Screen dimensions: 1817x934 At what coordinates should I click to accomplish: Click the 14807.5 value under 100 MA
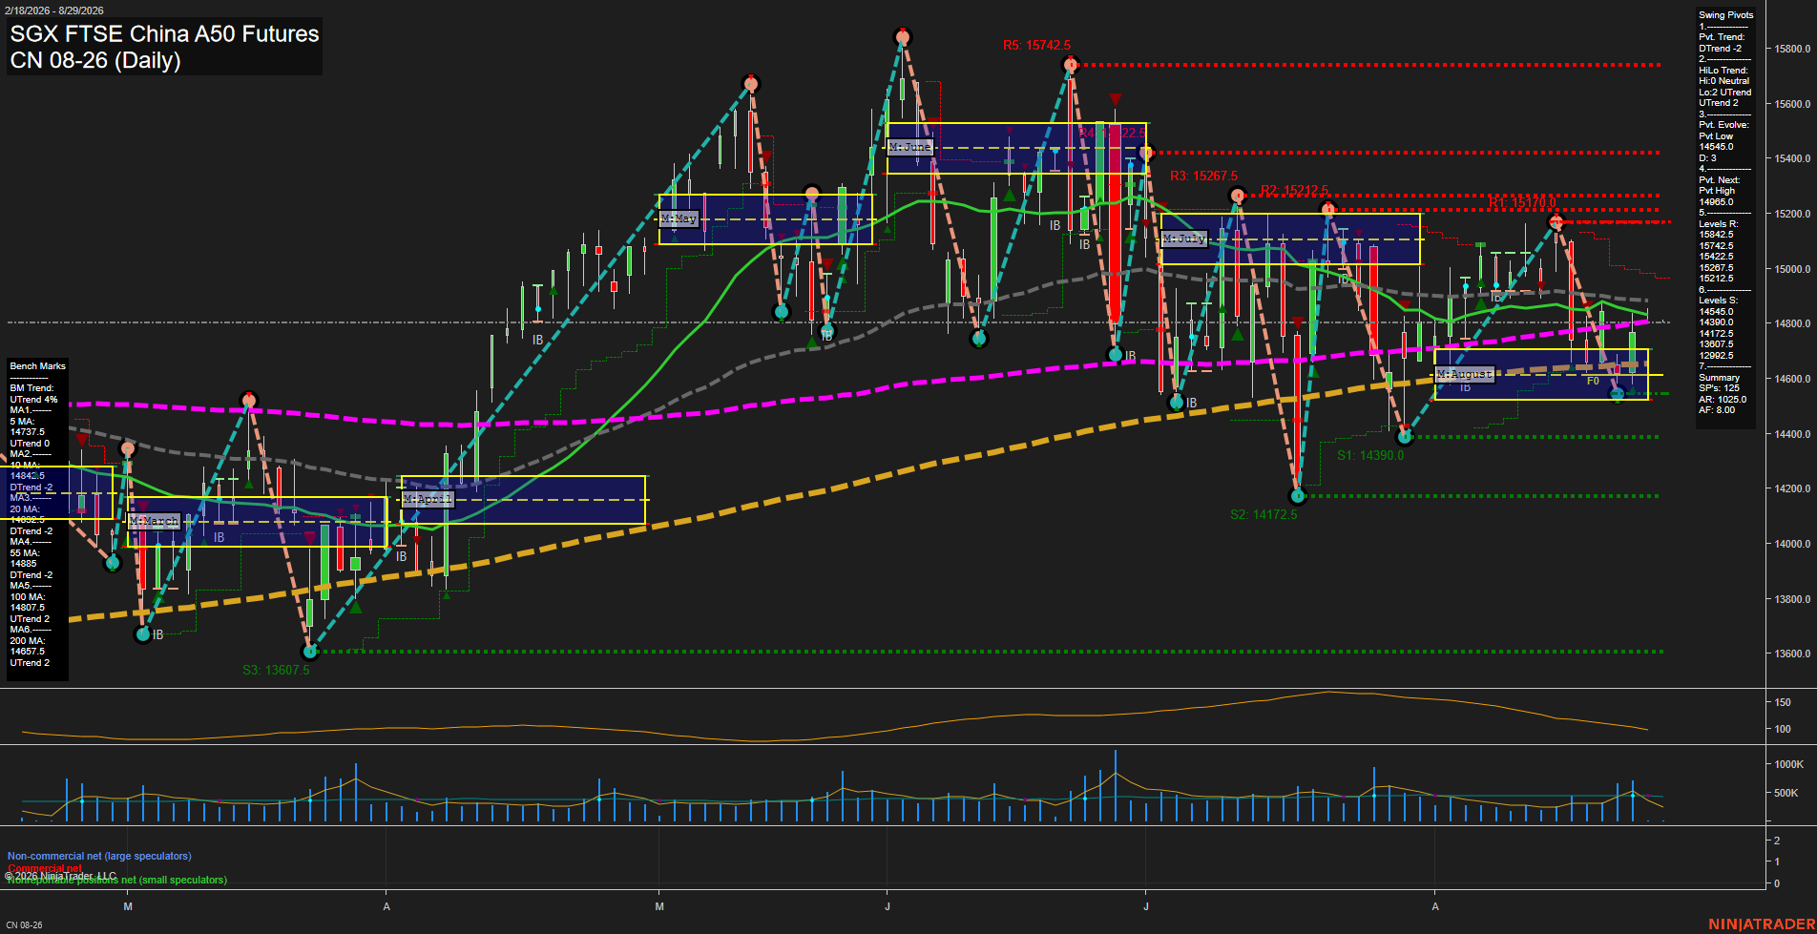[x=27, y=608]
